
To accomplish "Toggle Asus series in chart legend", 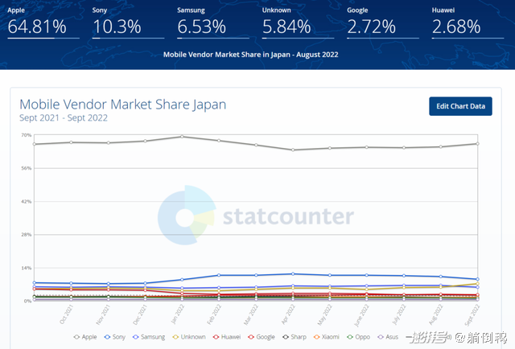I will pyautogui.click(x=388, y=337).
